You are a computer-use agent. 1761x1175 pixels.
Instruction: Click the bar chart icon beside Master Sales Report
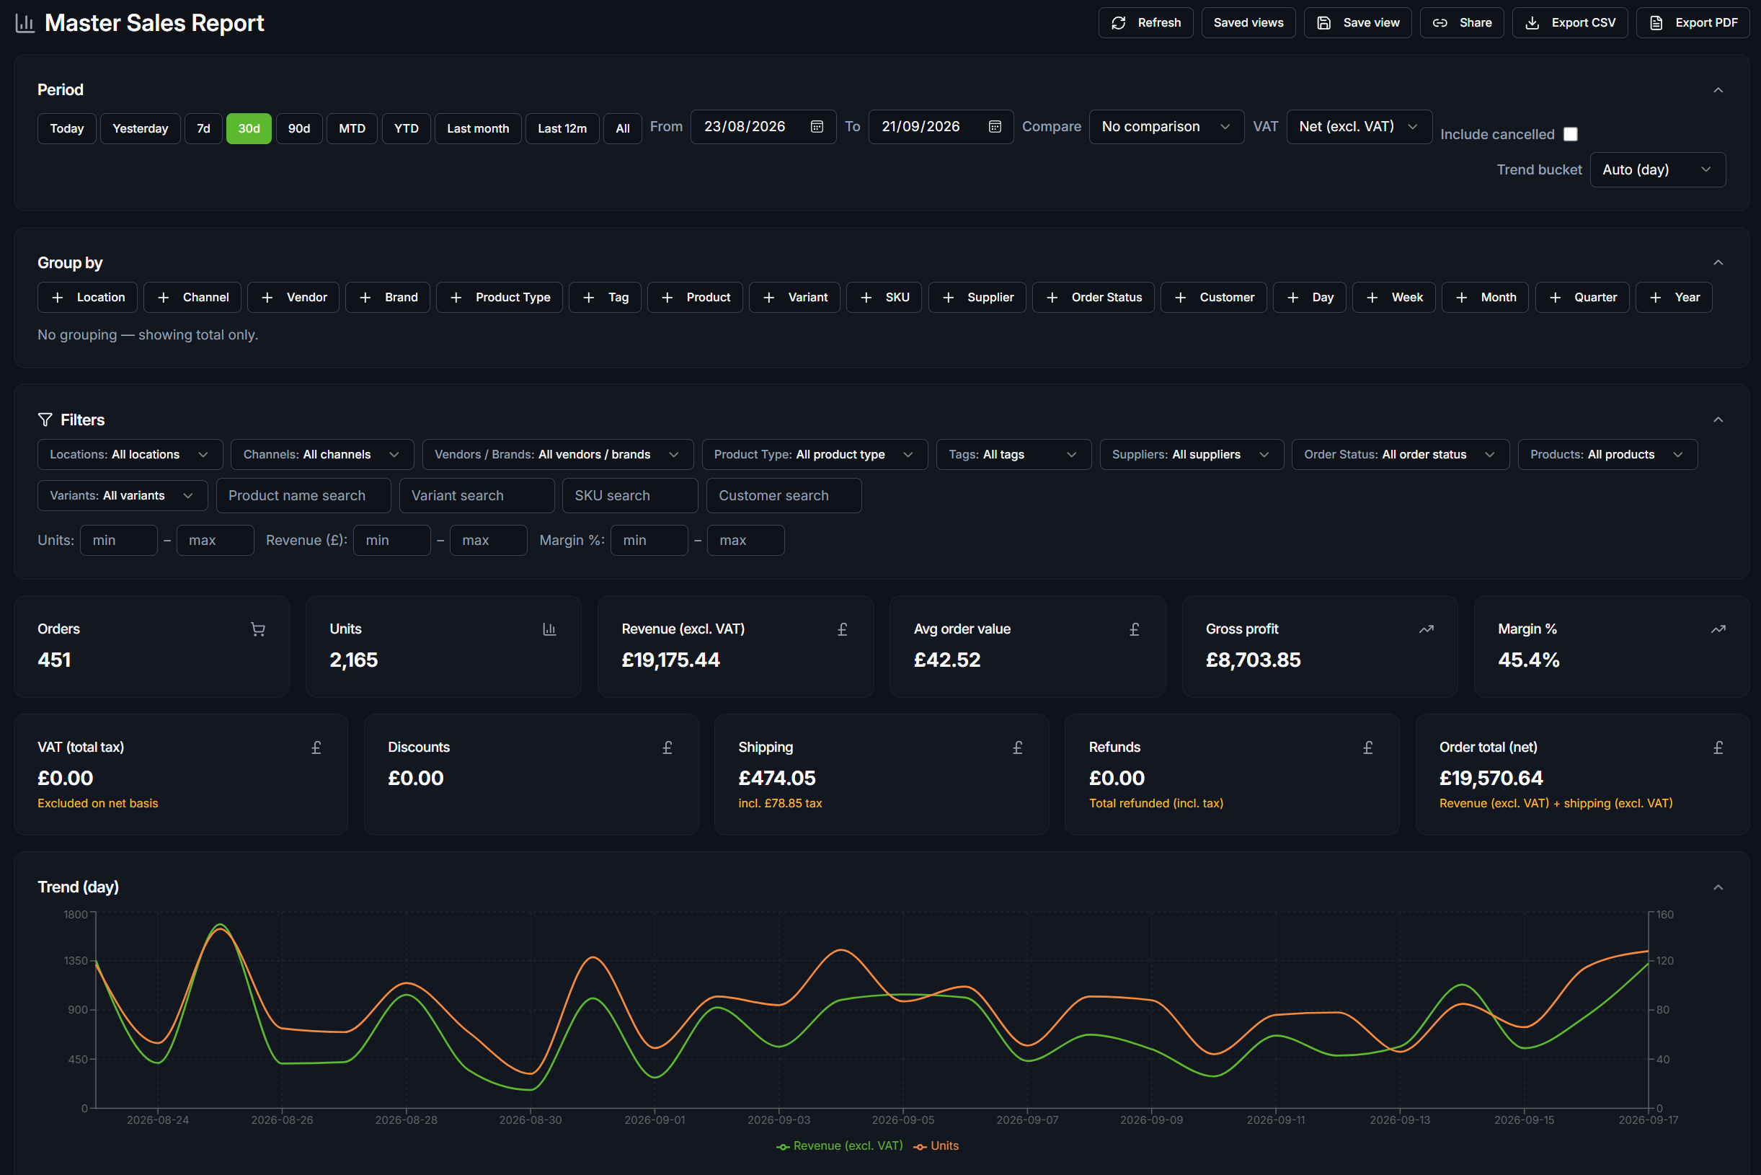(x=25, y=22)
